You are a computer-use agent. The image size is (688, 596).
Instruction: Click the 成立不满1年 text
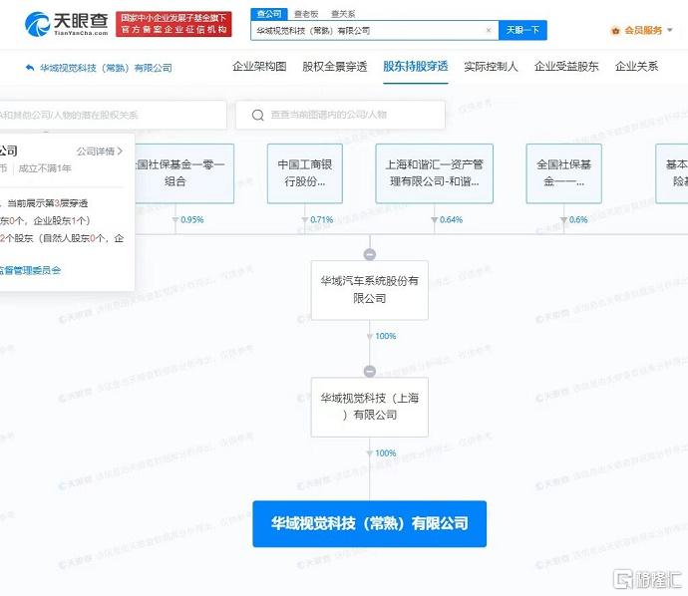point(44,168)
